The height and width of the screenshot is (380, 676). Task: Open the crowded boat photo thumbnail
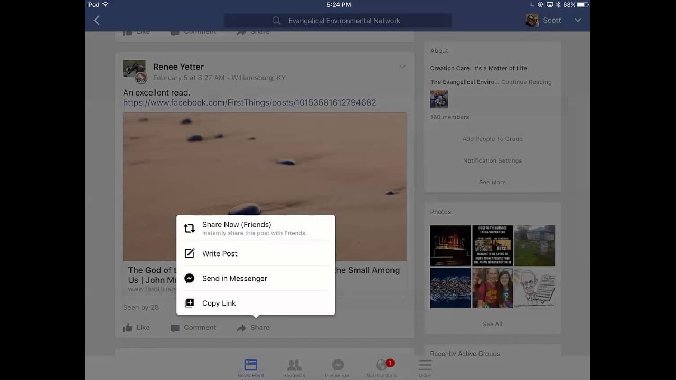click(450, 288)
